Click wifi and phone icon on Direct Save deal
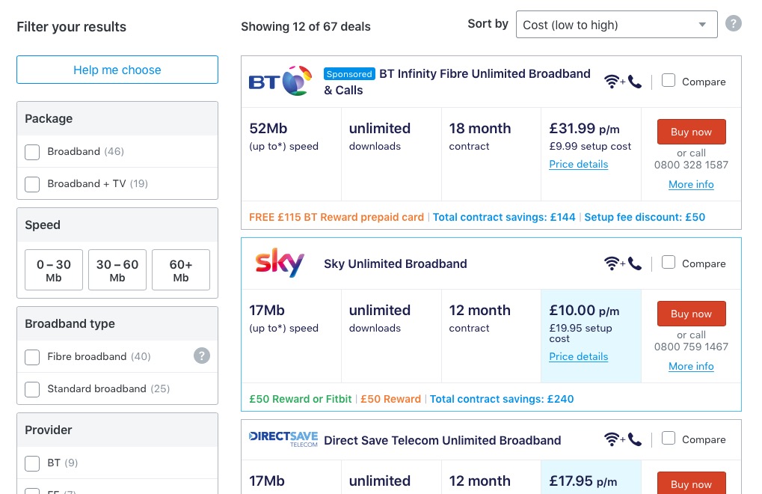Viewport: 762px width, 494px height. (622, 439)
